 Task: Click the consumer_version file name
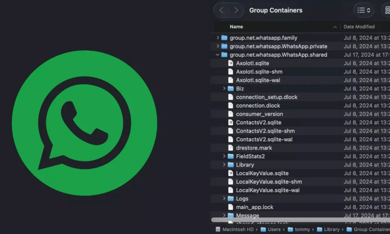coord(259,114)
